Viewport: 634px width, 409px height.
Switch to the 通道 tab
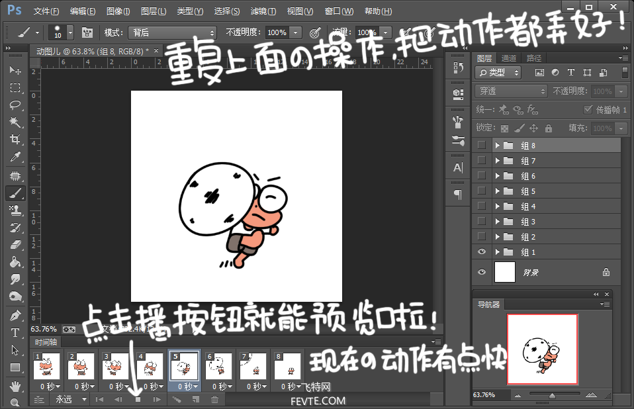(509, 58)
